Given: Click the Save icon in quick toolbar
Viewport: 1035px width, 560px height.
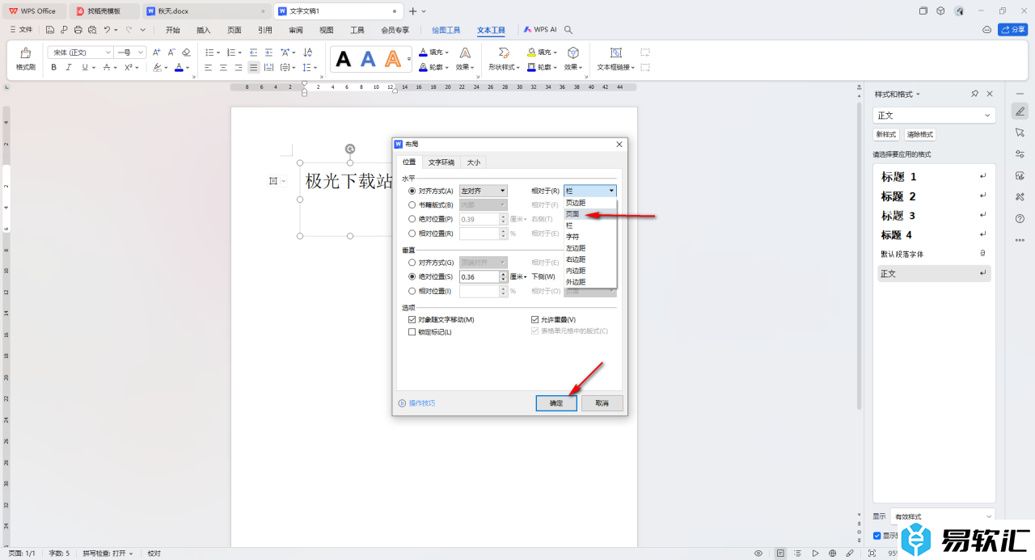Looking at the screenshot, I should [50, 30].
